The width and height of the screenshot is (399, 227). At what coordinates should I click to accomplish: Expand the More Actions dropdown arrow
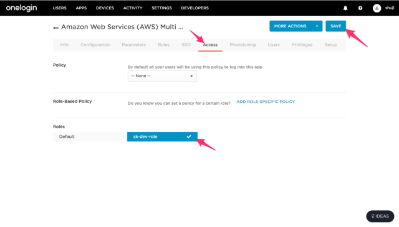pyautogui.click(x=317, y=26)
